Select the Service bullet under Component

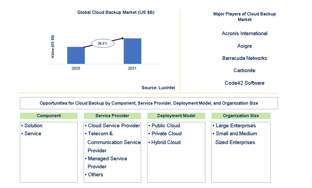[31, 134]
